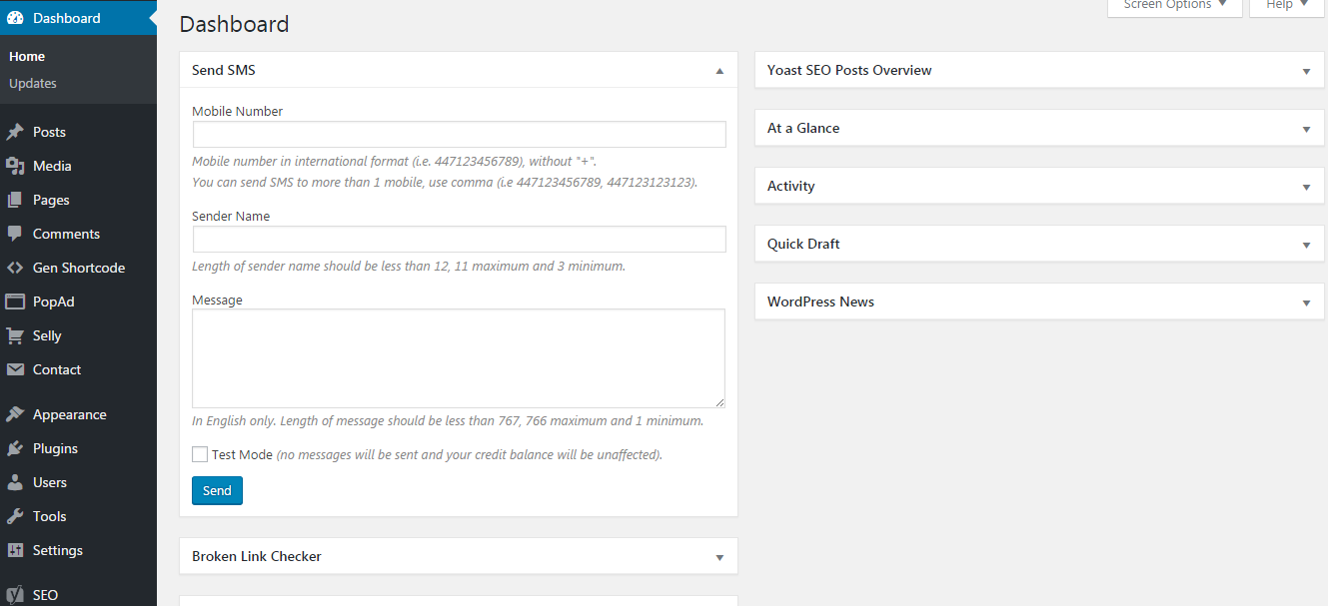
Task: Click the Tools wrench icon
Action: [15, 516]
